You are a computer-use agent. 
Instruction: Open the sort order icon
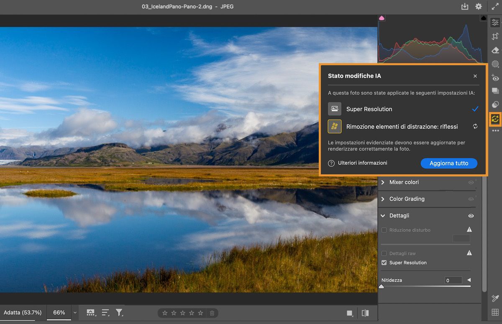(105, 312)
